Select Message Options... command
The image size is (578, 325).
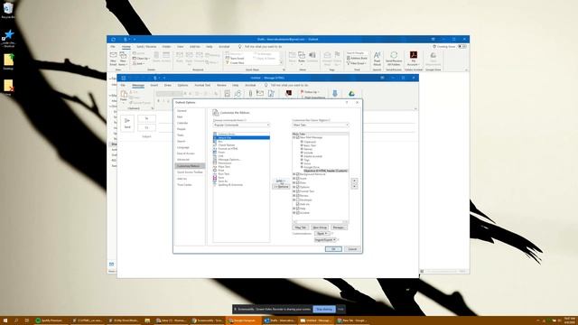tap(241, 160)
